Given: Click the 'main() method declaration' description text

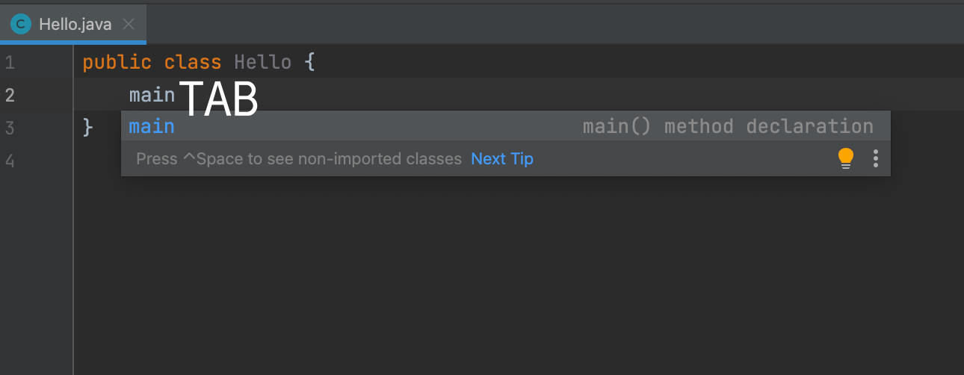Looking at the screenshot, I should [728, 126].
